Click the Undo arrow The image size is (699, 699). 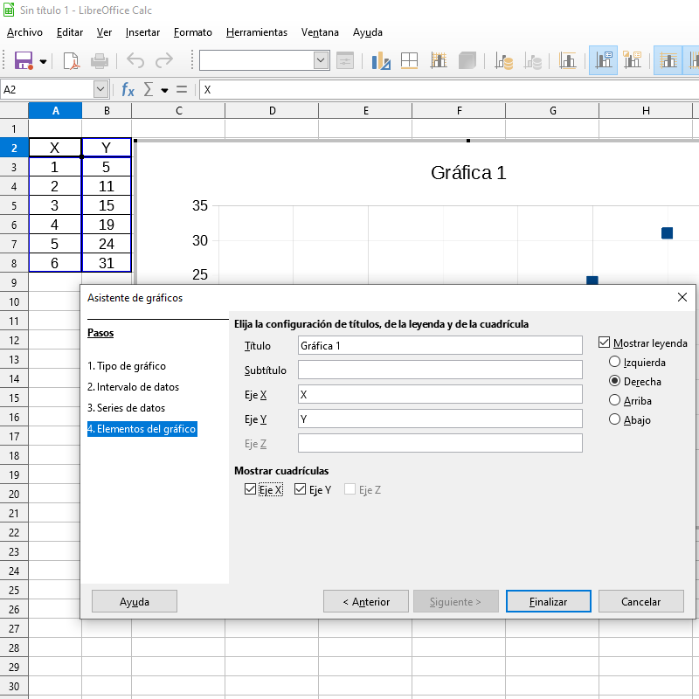point(135,60)
